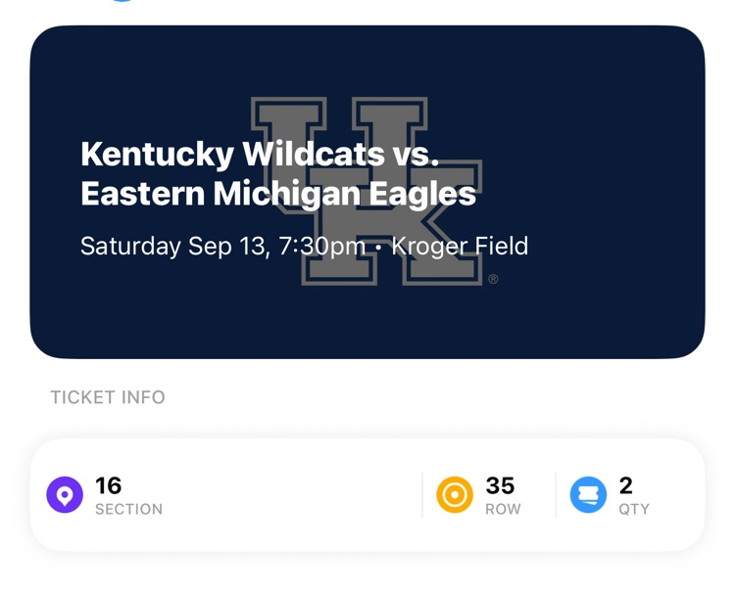
Task: Tap the orange row target icon
Action: 455,495
